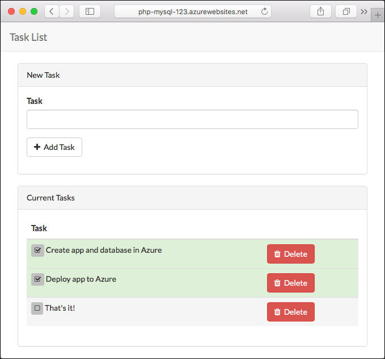Reload the page with refresh icon

tap(264, 11)
